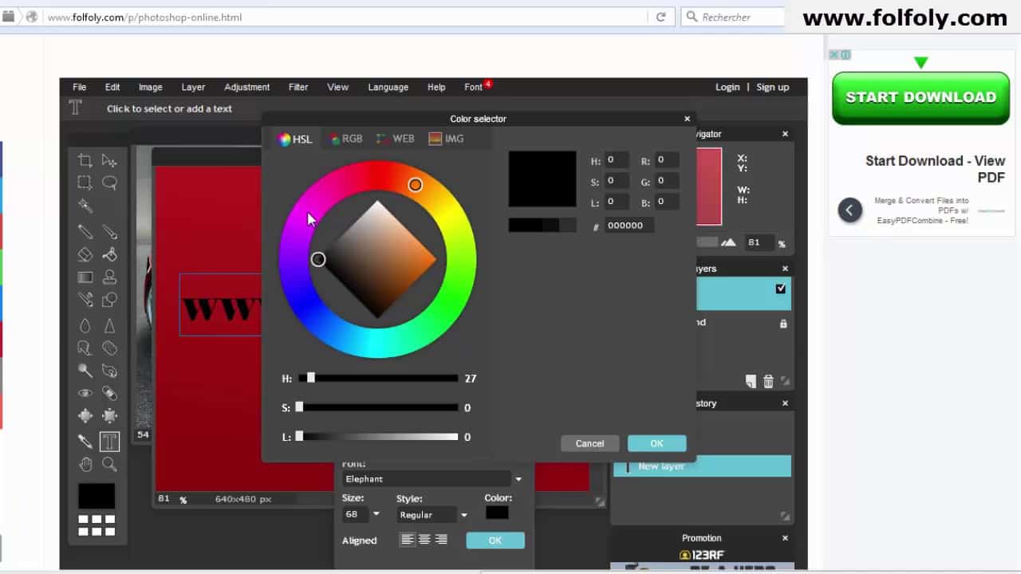Viewport: 1021px width, 574px height.
Task: Select the Spot Heal bandage tool
Action: (x=109, y=393)
